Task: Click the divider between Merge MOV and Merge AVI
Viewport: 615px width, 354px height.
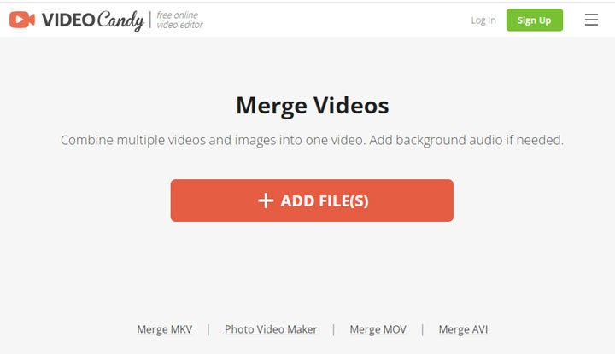Action: (x=423, y=329)
